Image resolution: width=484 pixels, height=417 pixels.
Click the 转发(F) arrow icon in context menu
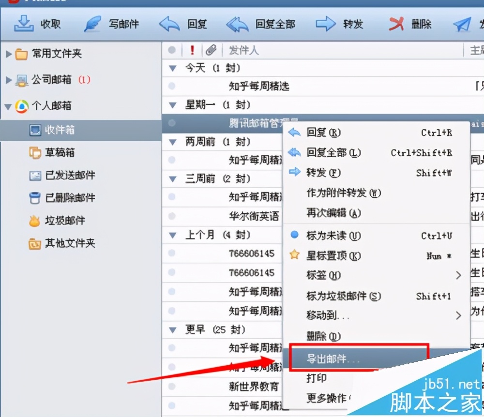pyautogui.click(x=294, y=172)
